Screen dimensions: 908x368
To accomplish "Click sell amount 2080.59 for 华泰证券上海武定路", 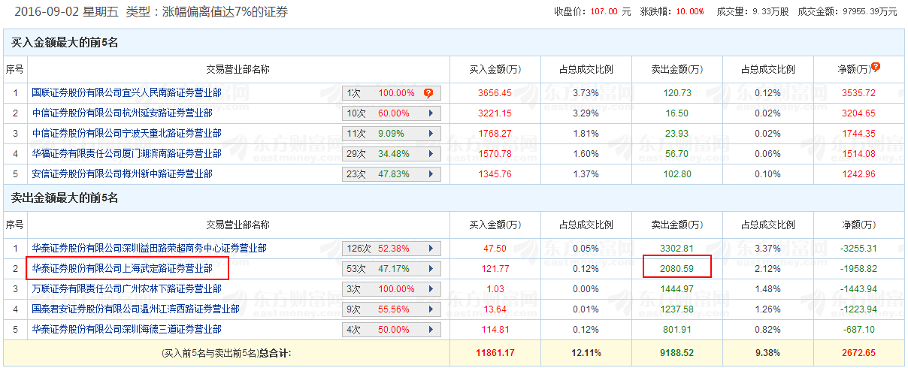I will click(676, 269).
